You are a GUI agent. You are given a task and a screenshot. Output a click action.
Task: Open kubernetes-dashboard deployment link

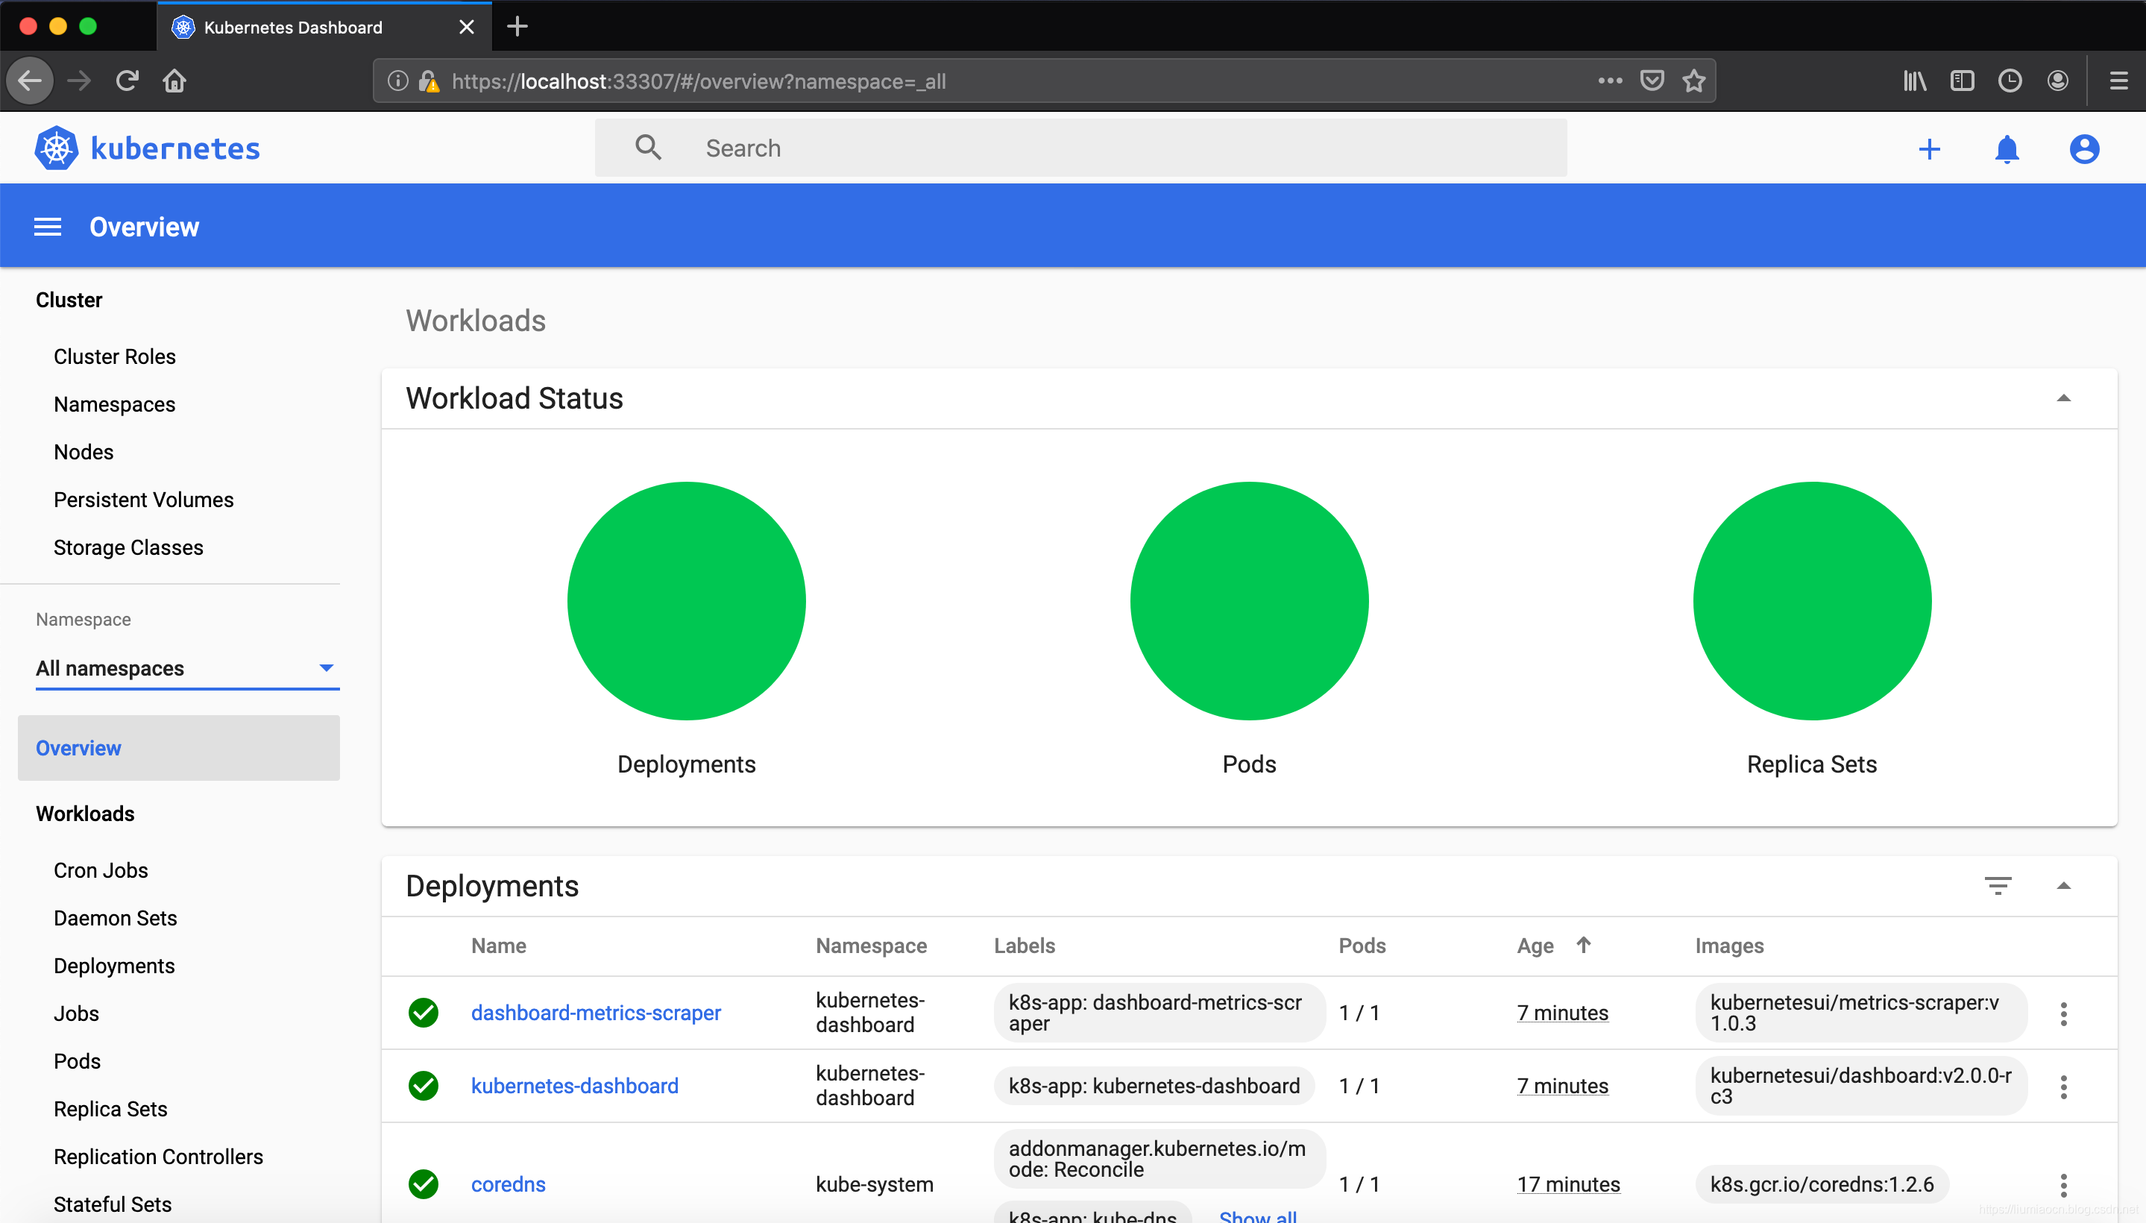pos(574,1086)
